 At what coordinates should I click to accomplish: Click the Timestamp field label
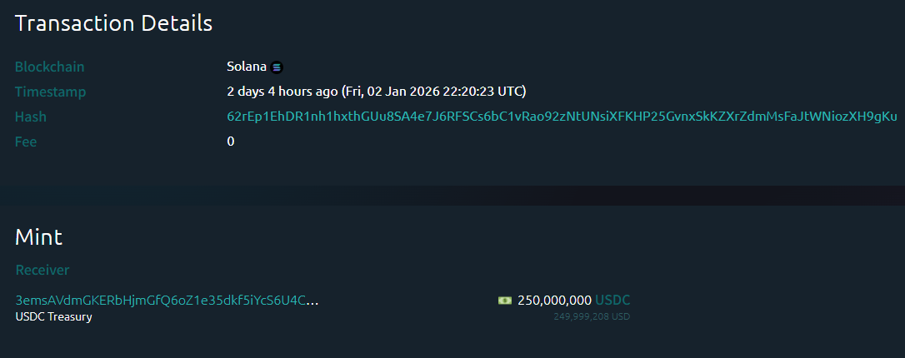click(x=51, y=92)
